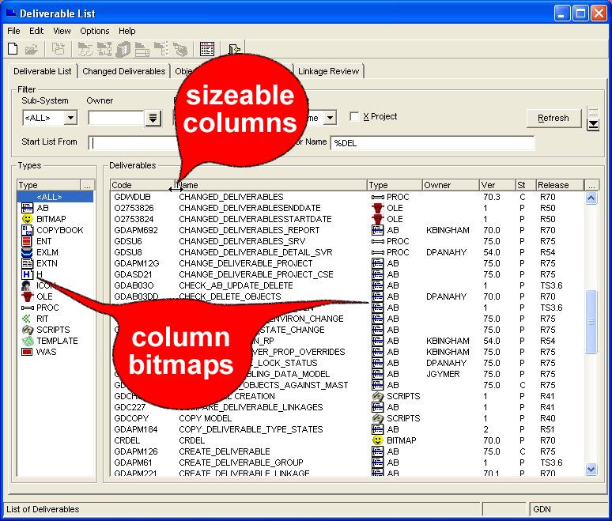Open the Options menu
The image size is (612, 521).
click(x=94, y=31)
